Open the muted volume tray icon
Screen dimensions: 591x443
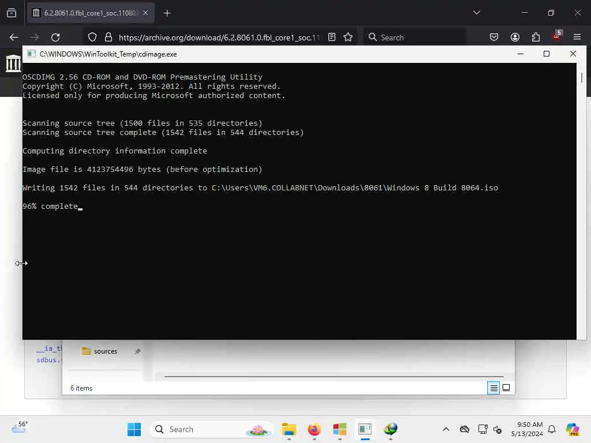[x=497, y=429]
